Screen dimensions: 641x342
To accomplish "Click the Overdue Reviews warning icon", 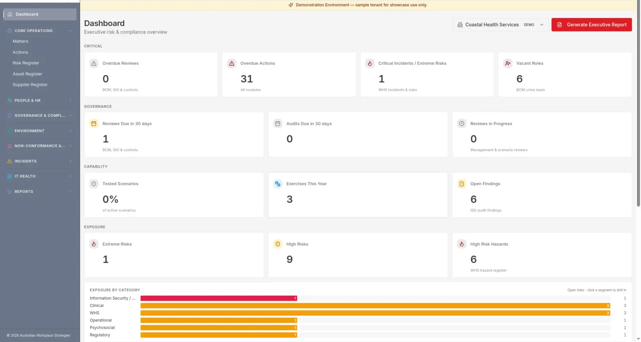I will pos(94,63).
